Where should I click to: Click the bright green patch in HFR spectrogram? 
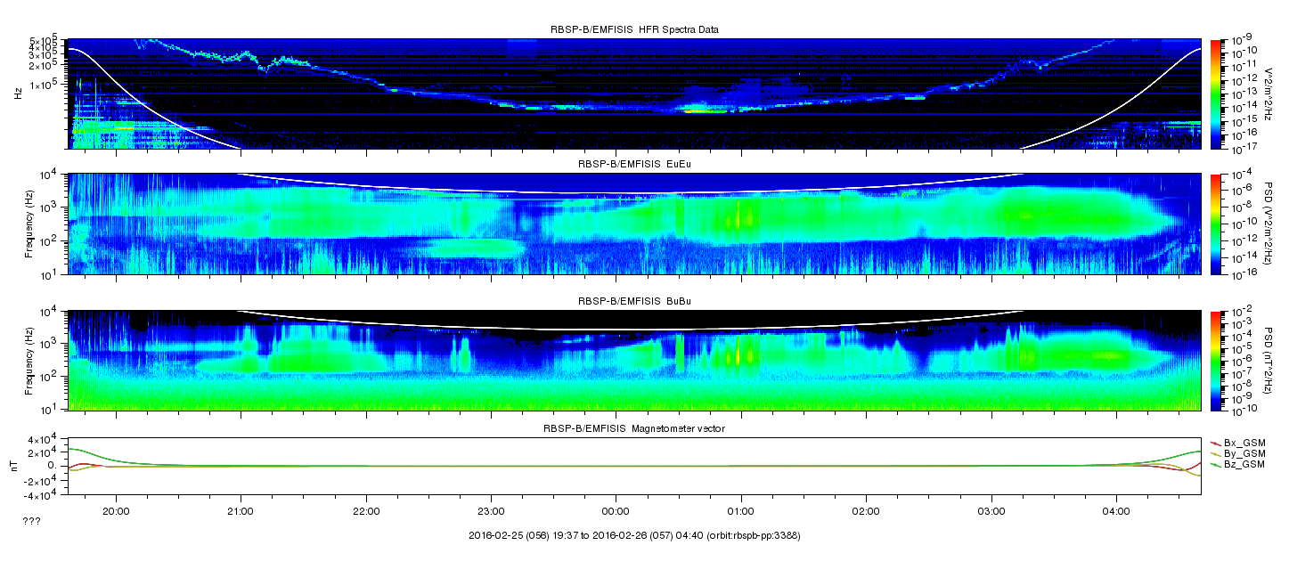tap(703, 110)
